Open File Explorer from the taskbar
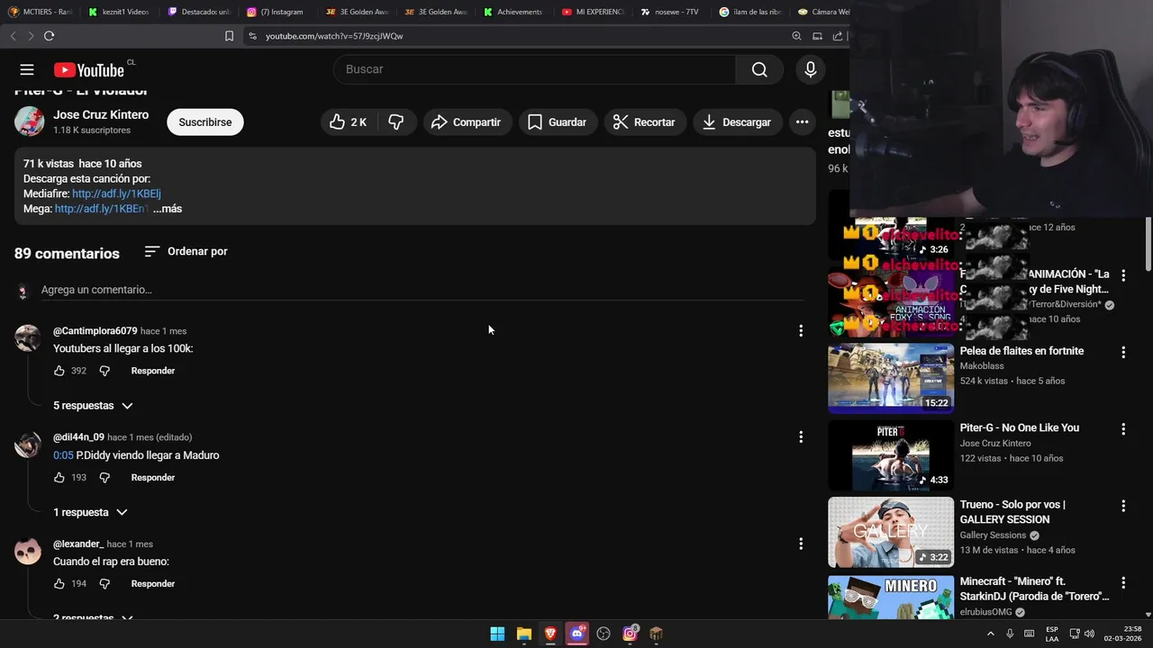This screenshot has width=1153, height=648. pyautogui.click(x=523, y=634)
